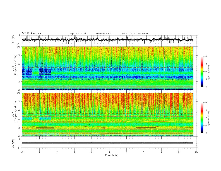Click the ch.2 spectrogram color bar
221x171 pixels.
(x=202, y=118)
